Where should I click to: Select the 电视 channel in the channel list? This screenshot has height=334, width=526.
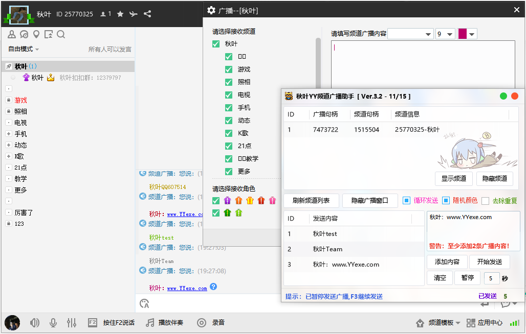20,123
